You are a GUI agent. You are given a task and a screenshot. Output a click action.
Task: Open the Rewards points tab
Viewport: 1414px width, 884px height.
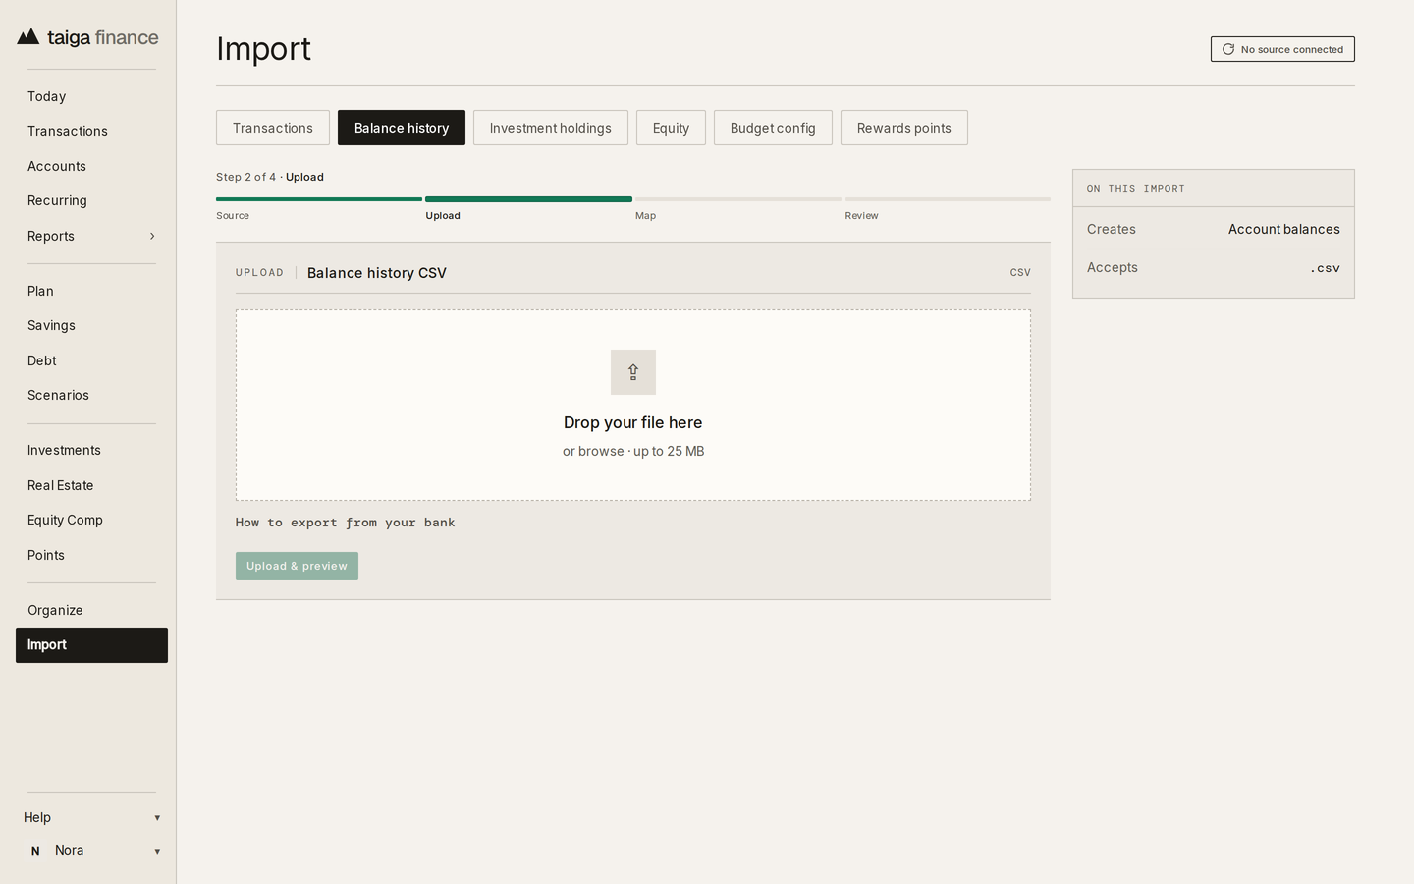(x=904, y=128)
